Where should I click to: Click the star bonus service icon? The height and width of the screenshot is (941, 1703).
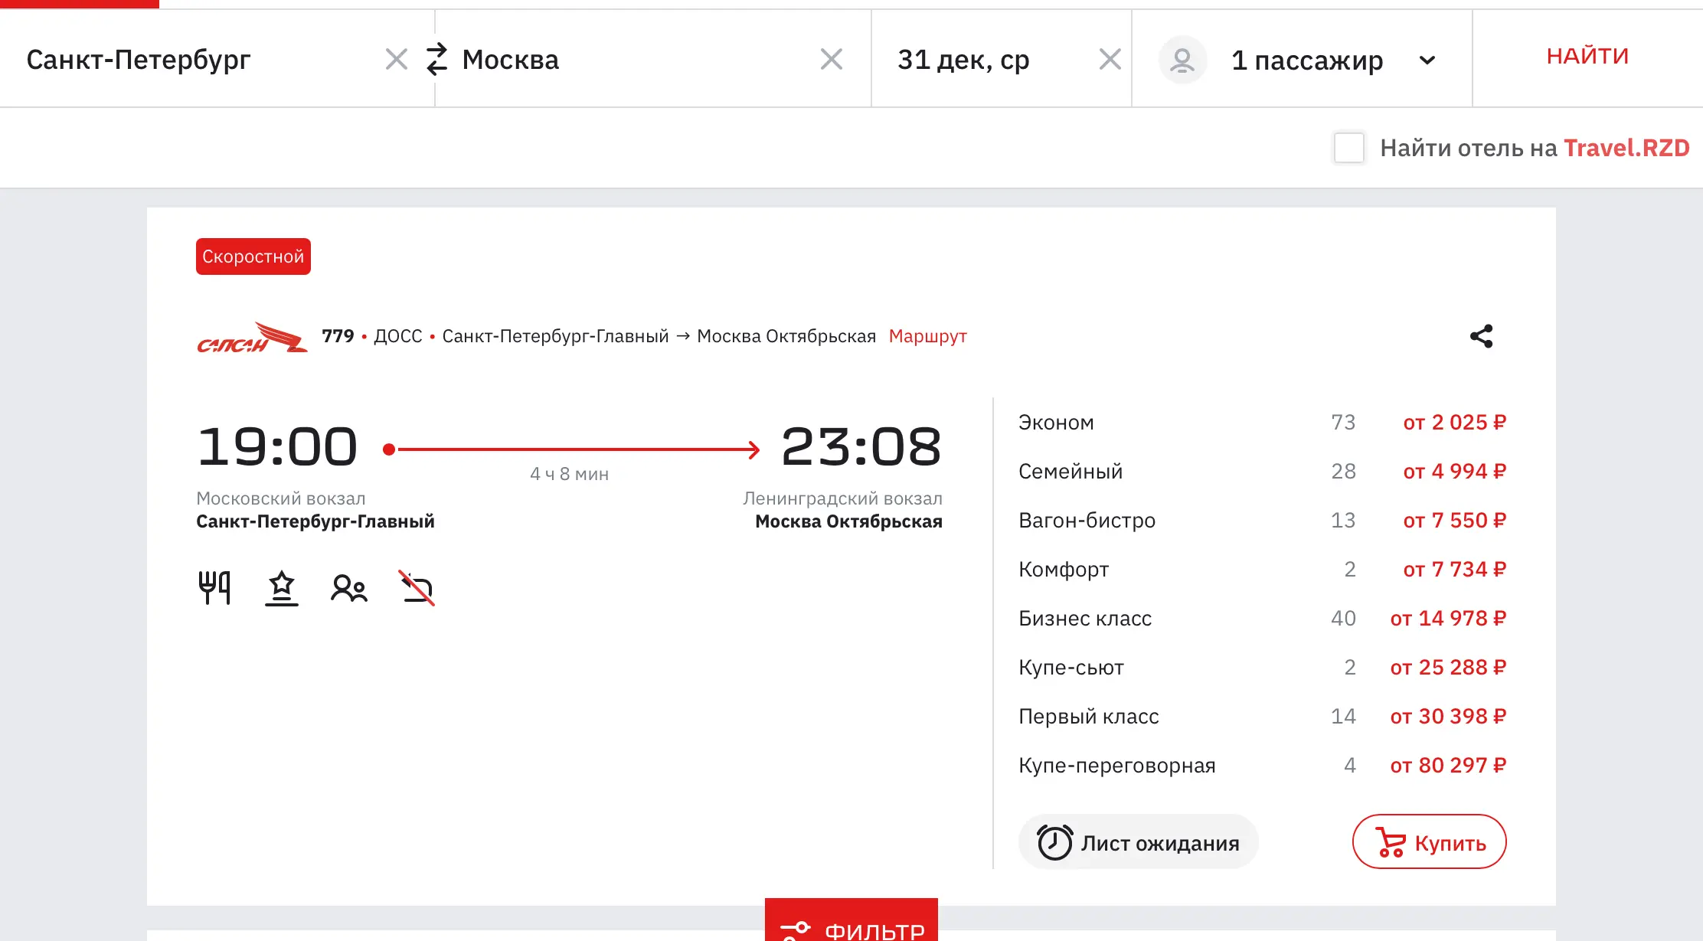click(282, 588)
